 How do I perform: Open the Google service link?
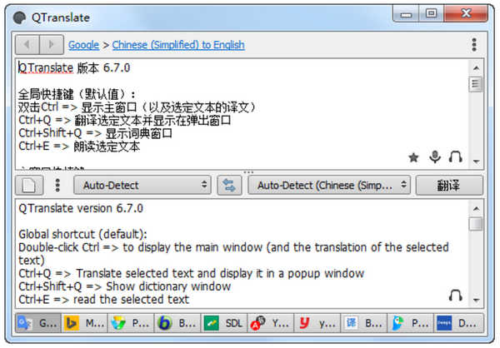click(83, 45)
